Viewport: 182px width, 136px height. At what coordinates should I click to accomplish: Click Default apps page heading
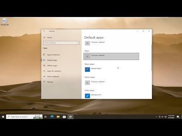pos(94,37)
